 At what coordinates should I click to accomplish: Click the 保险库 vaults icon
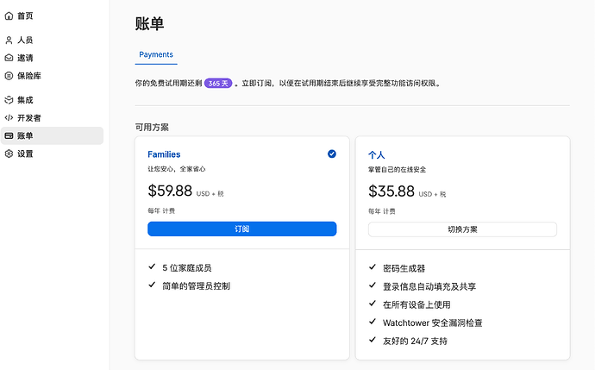pos(9,76)
